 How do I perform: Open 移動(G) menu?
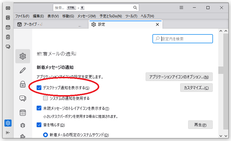(x=68, y=16)
